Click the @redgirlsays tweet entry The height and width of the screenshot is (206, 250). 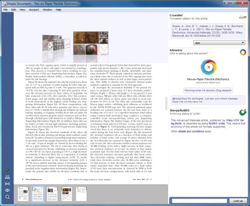(x=208, y=100)
